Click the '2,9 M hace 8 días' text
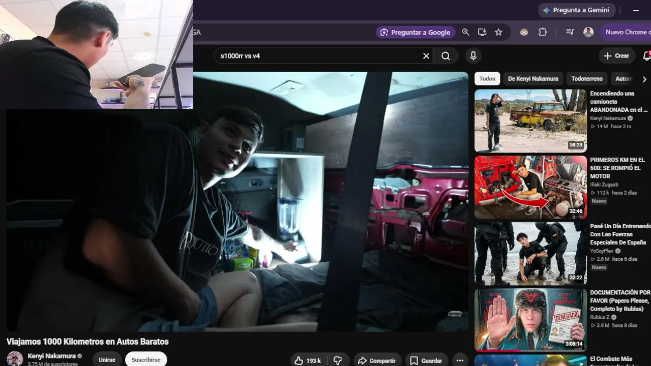This screenshot has height=366, width=651. tap(613, 325)
